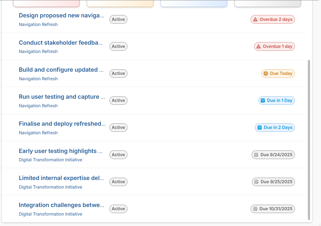
Task: Open the "Design proposed new naviga..." task
Action: click(x=61, y=16)
